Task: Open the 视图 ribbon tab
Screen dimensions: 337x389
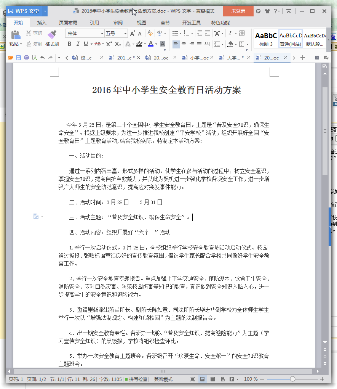Action: [142, 23]
